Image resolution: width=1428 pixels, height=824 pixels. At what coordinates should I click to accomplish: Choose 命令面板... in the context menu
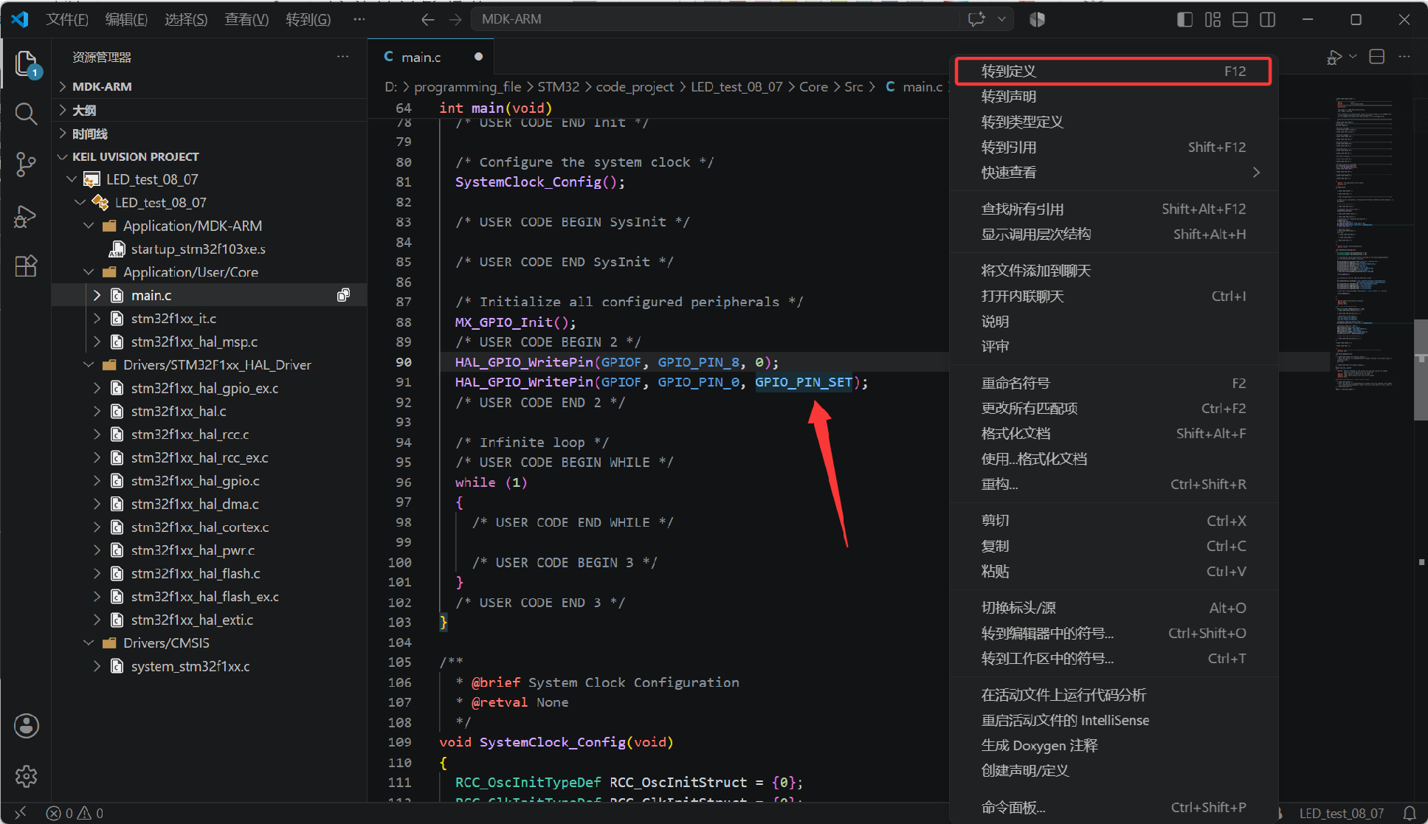(x=1113, y=808)
